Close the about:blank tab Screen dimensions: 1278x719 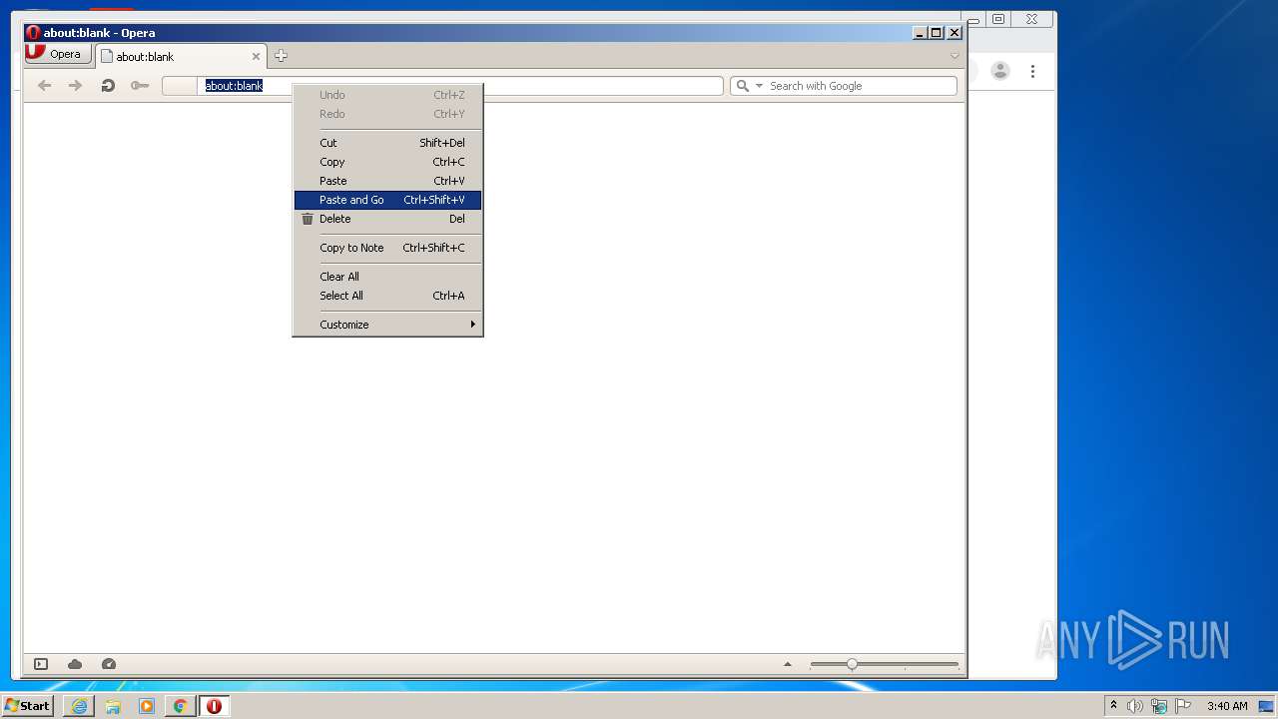click(256, 57)
